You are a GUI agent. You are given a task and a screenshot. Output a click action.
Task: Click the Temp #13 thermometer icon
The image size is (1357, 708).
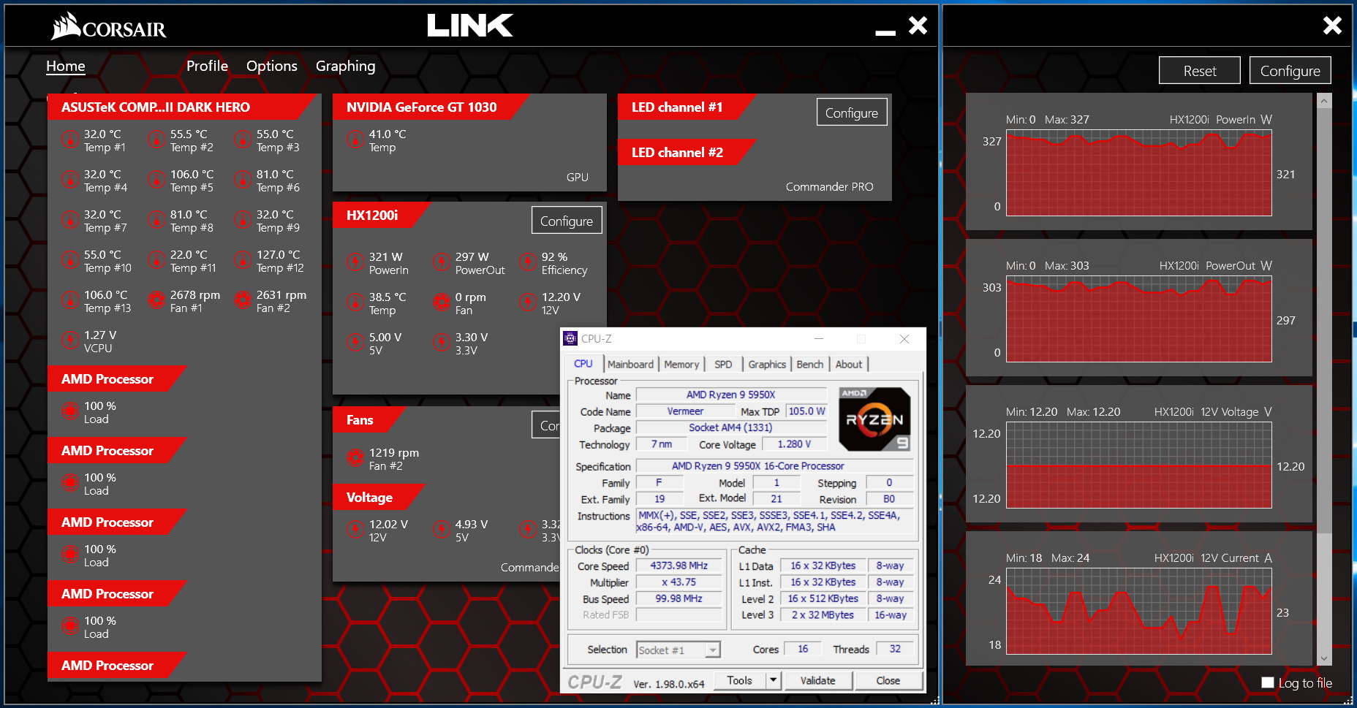point(70,300)
